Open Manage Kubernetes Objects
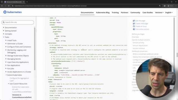The height and width of the screenshot is (100, 178). click(18, 56)
